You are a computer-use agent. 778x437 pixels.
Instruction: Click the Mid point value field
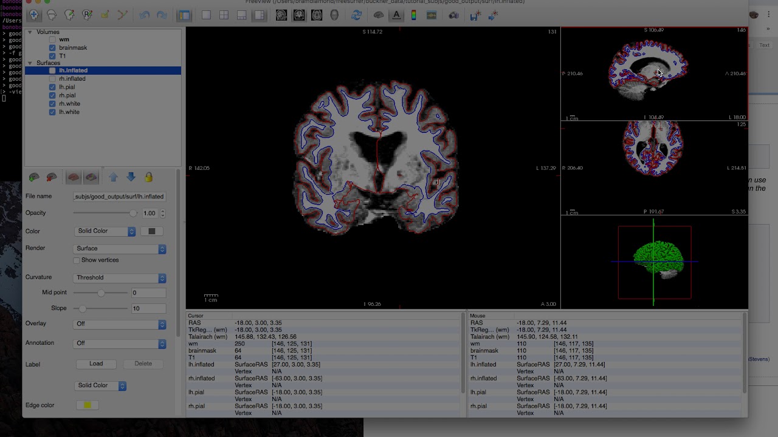(x=148, y=293)
